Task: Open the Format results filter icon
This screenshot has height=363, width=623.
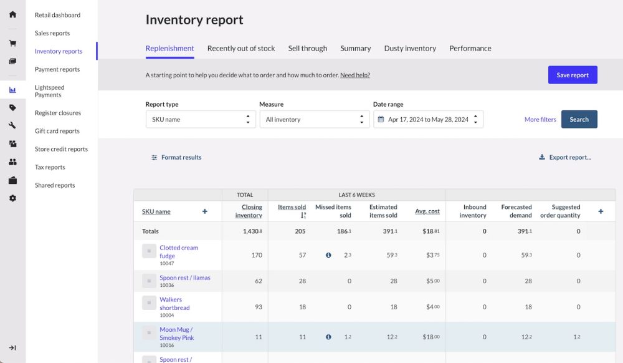Action: 154,157
